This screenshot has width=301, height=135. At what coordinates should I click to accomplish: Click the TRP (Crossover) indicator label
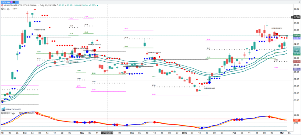(x=27, y=113)
